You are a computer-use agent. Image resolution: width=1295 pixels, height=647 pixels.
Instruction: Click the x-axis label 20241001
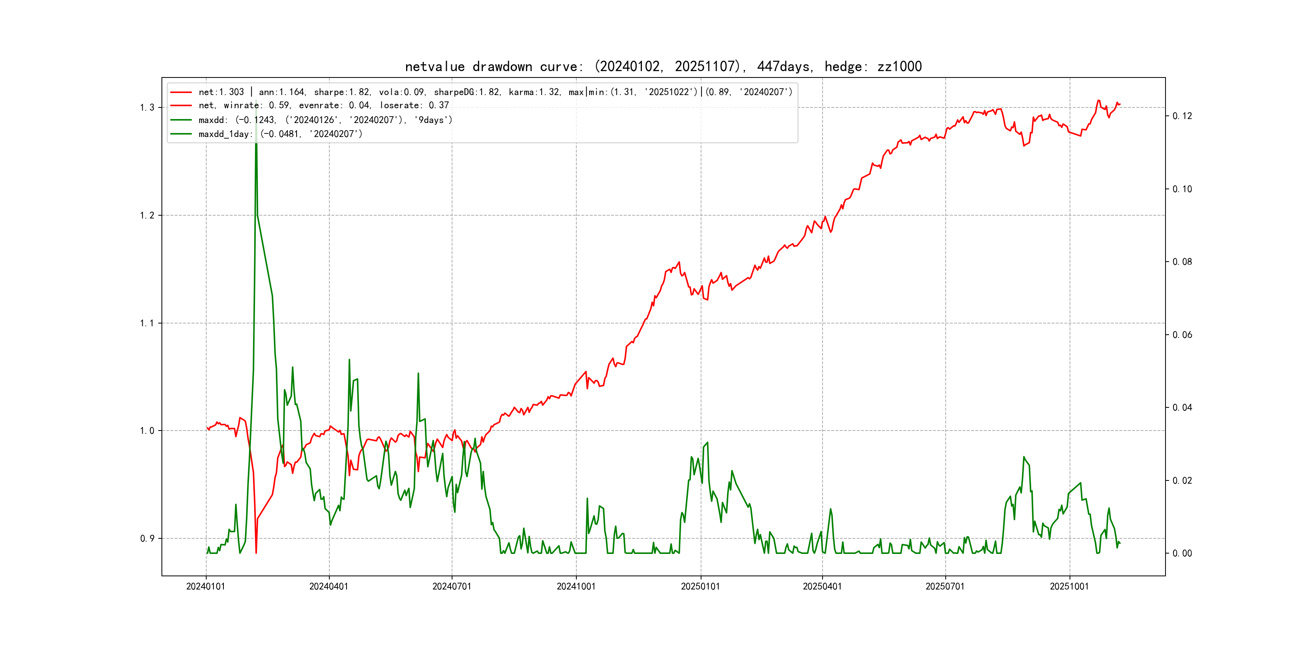[576, 586]
